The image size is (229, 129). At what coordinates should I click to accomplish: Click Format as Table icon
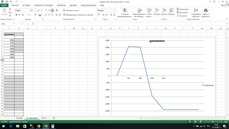[x=139, y=10]
